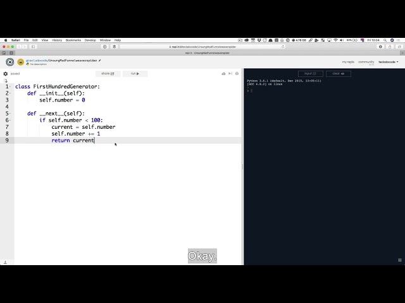
Task: Collapse the class on line 1
Action: [10, 86]
